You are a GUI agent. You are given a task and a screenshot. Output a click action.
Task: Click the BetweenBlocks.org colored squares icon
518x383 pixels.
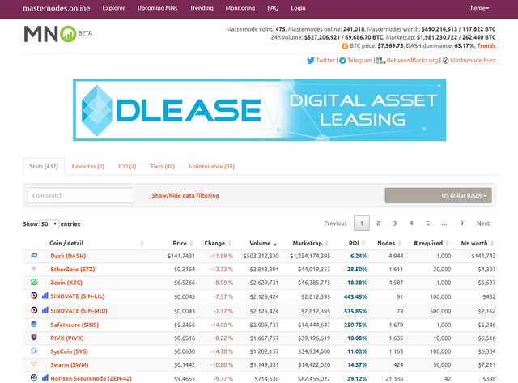380,61
